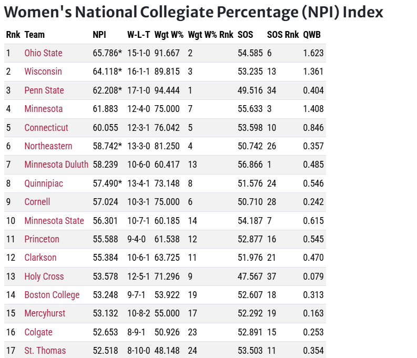Select the Minnesota team link

[44, 109]
